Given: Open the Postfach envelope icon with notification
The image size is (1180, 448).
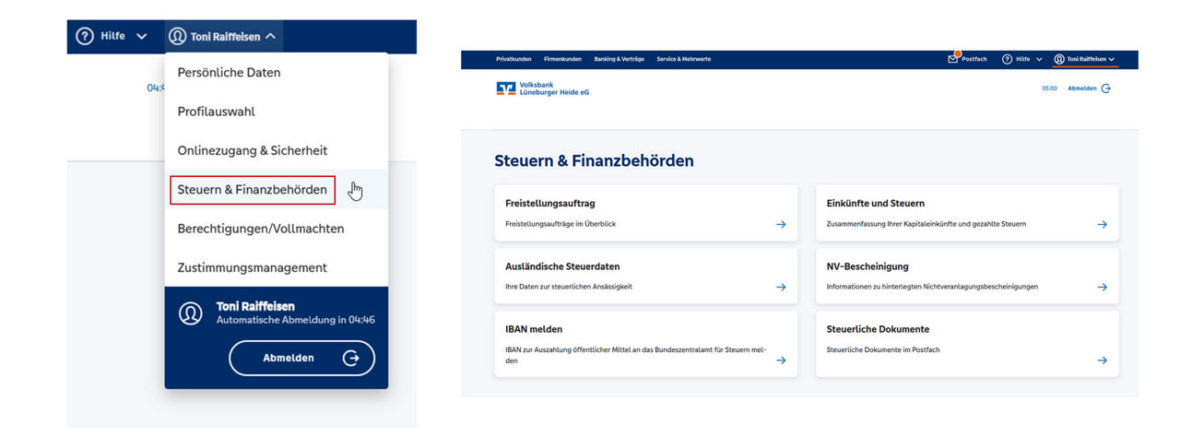Looking at the screenshot, I should click(x=953, y=58).
